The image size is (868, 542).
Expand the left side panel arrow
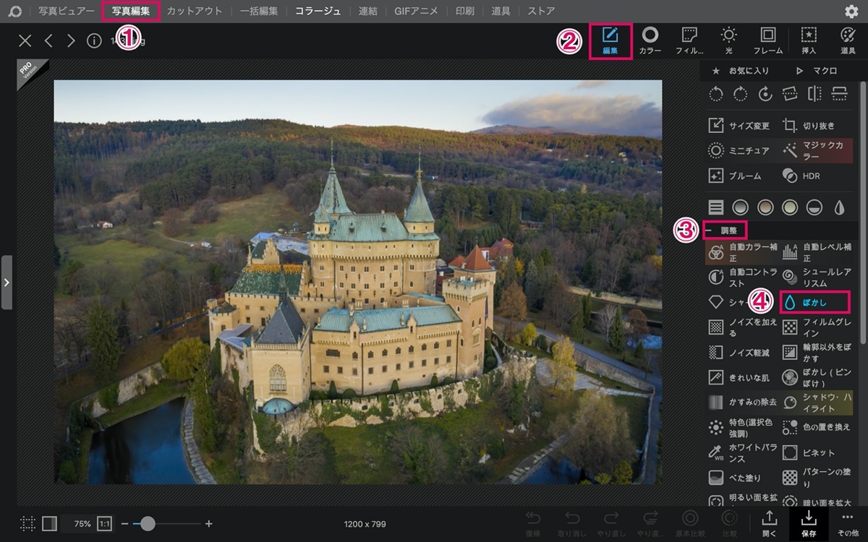click(x=7, y=282)
